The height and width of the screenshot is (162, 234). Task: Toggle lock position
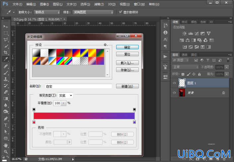(194, 74)
